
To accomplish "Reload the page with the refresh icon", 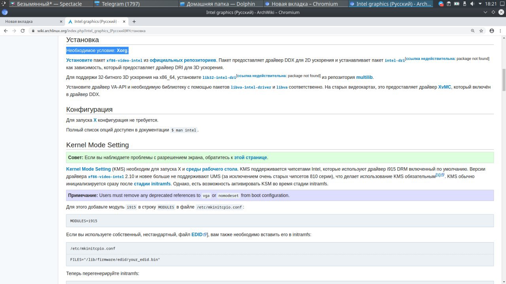I will (23, 31).
